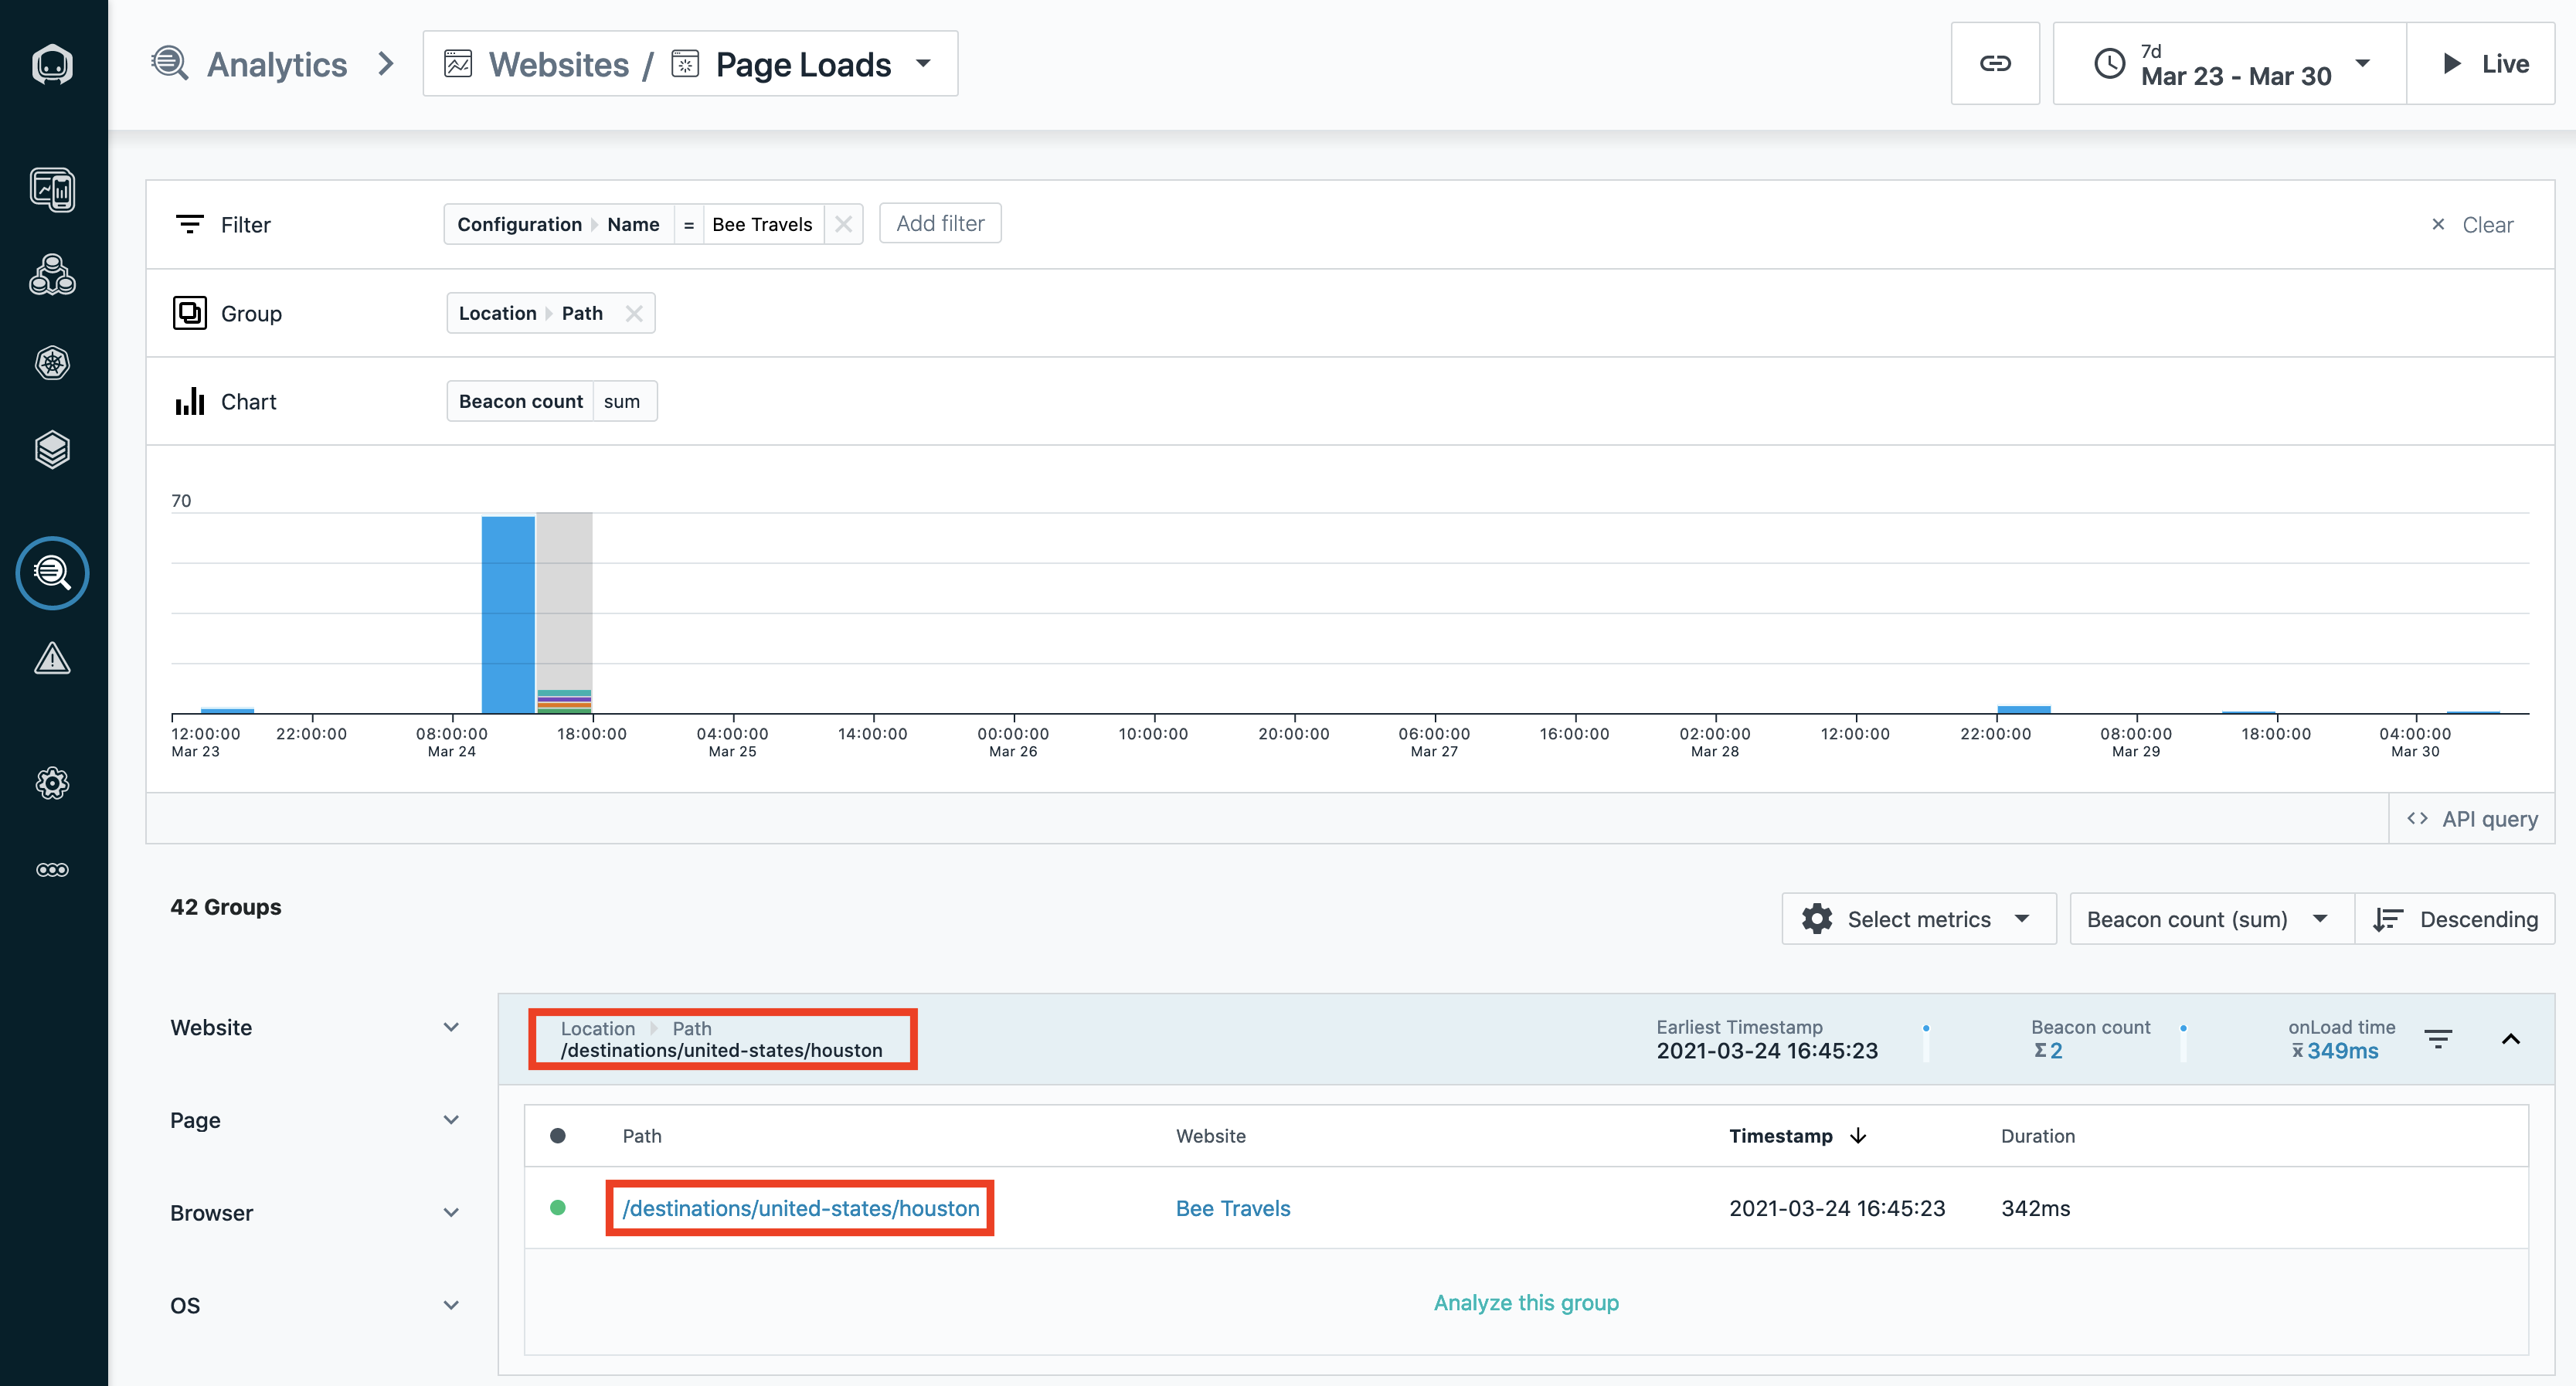Screen dimensions: 2576x1386
Task: Click the tall blue chart bar
Action: tap(508, 614)
